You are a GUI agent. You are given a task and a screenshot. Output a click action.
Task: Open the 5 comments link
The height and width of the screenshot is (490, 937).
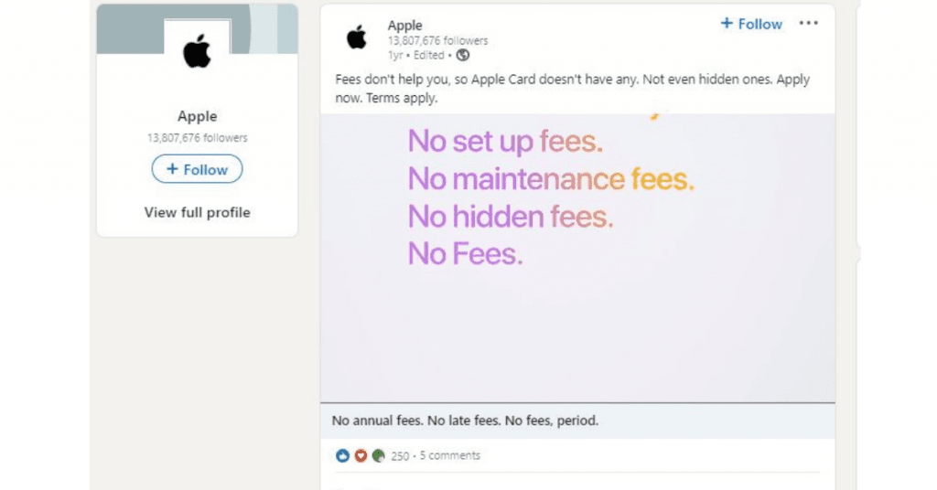click(x=450, y=455)
